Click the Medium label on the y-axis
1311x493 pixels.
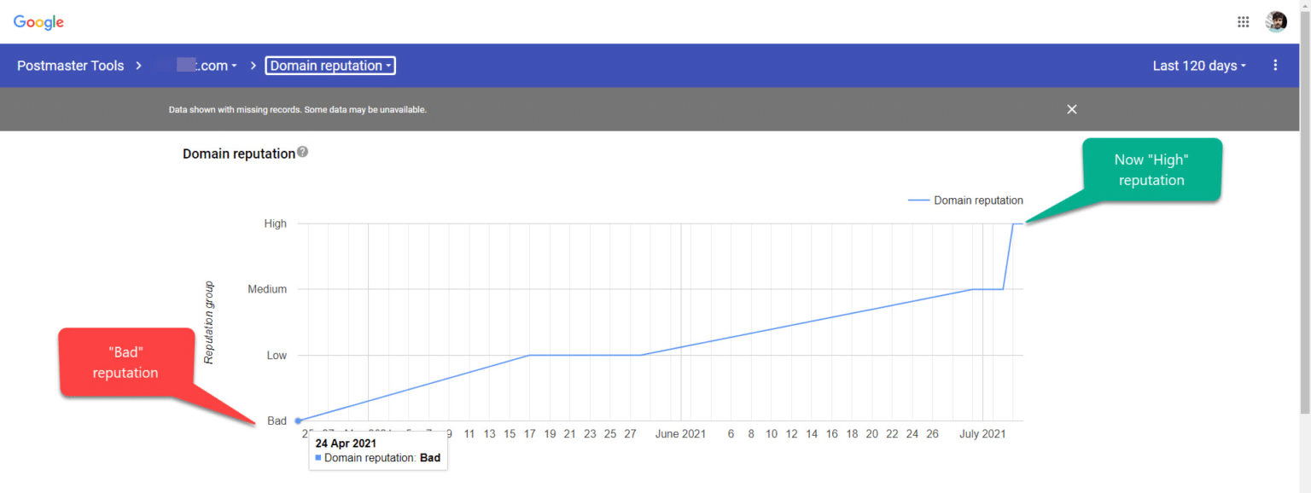(x=267, y=289)
